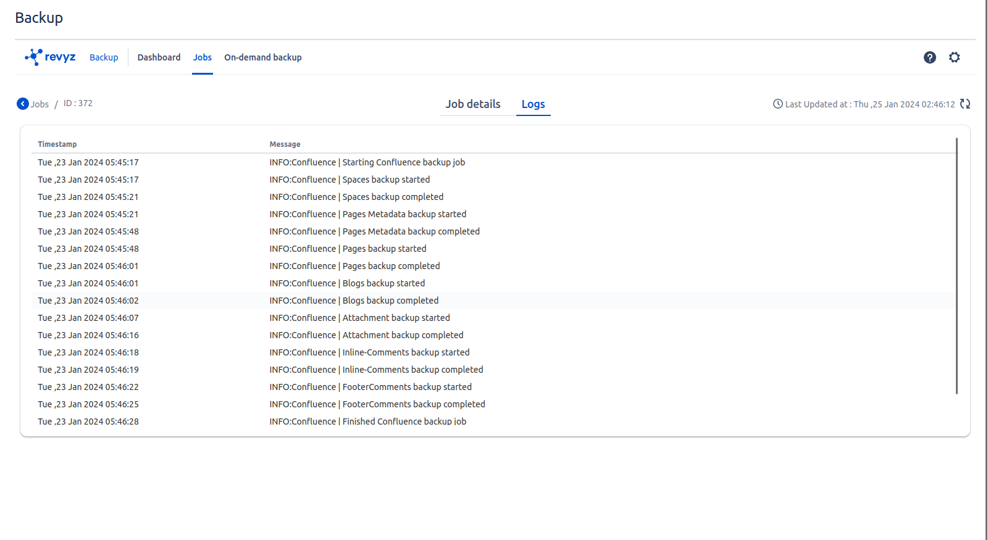This screenshot has height=540, width=988.
Task: Click the clock icon near Last Updated
Action: coord(777,104)
